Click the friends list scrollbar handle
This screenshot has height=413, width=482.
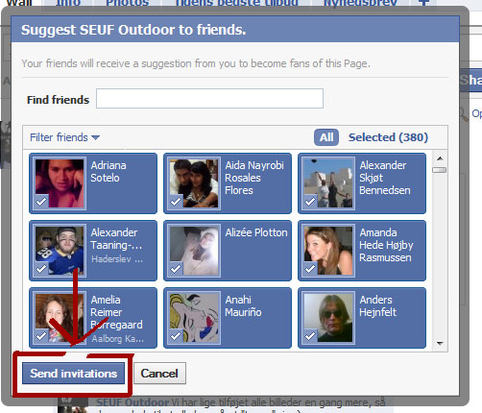pyautogui.click(x=439, y=170)
